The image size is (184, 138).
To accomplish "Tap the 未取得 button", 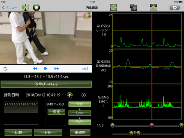I will click(80, 132).
